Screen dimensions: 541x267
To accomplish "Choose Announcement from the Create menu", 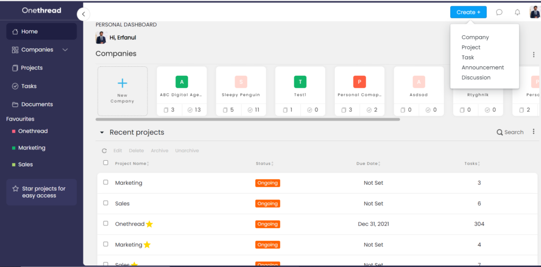I will (483, 67).
